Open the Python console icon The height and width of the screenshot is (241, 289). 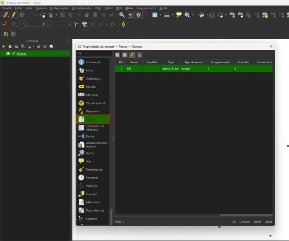[202, 15]
